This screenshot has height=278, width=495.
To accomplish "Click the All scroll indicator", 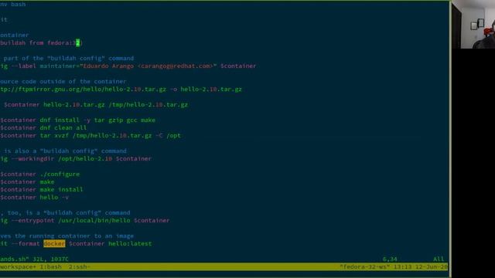I will [x=439, y=259].
